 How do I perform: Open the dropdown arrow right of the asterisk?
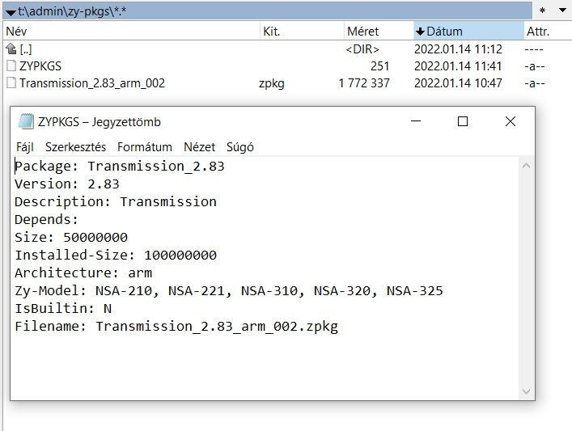click(562, 11)
